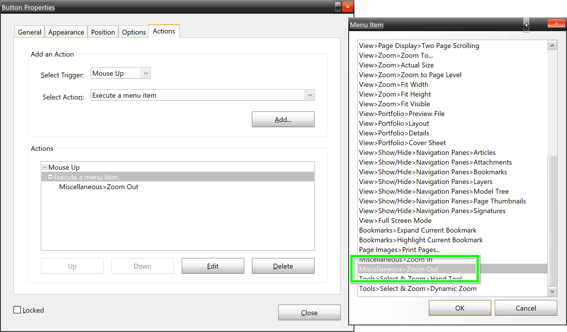Click the Edit action button

pyautogui.click(x=213, y=266)
